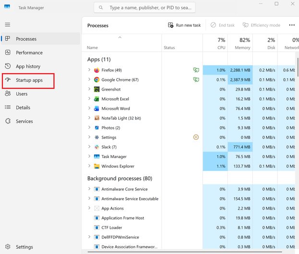Open the Processes page in sidebar
Viewport: 299px width, 254px height.
tap(40, 39)
